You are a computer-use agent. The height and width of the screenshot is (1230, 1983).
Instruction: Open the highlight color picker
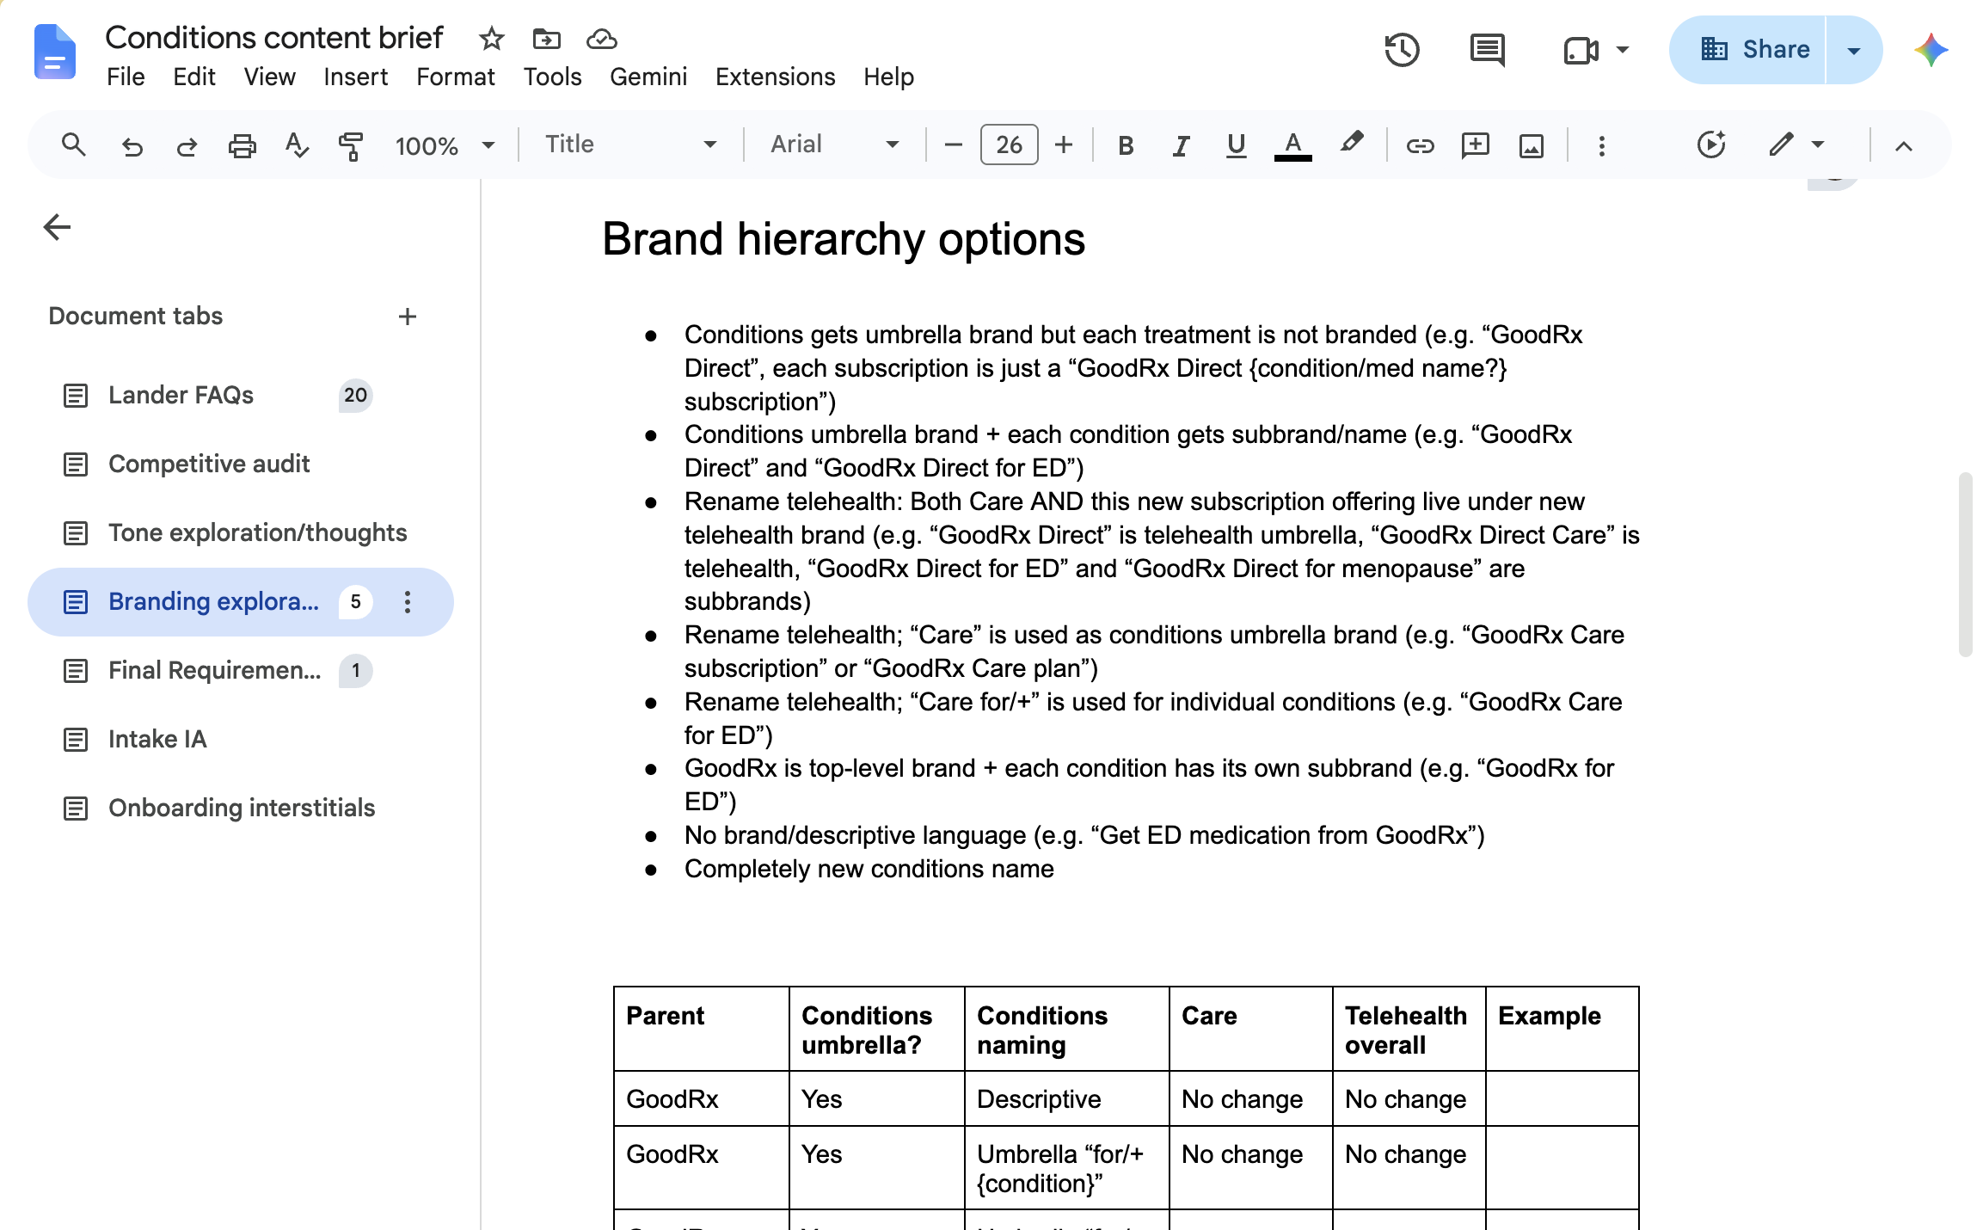1351,144
